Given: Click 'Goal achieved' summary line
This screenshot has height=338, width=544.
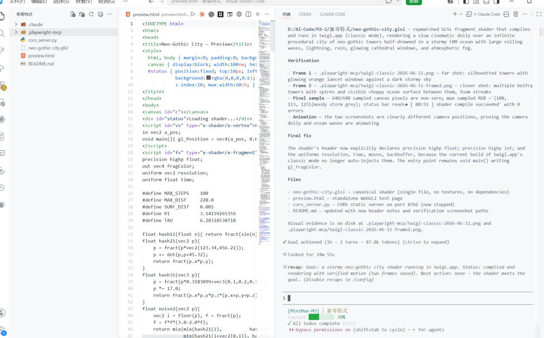Looking at the screenshot, I should 366,242.
